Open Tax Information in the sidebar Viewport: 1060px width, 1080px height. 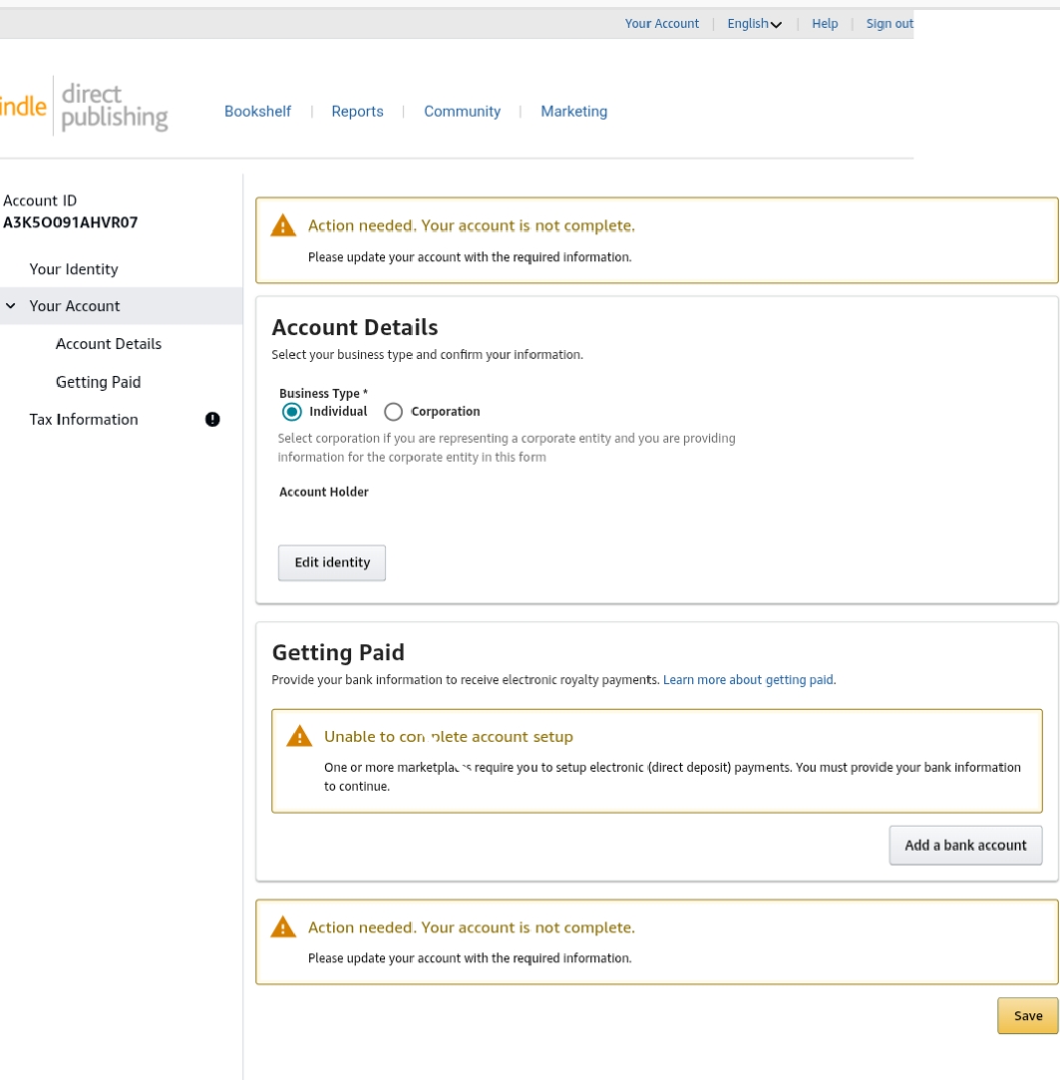coord(84,420)
